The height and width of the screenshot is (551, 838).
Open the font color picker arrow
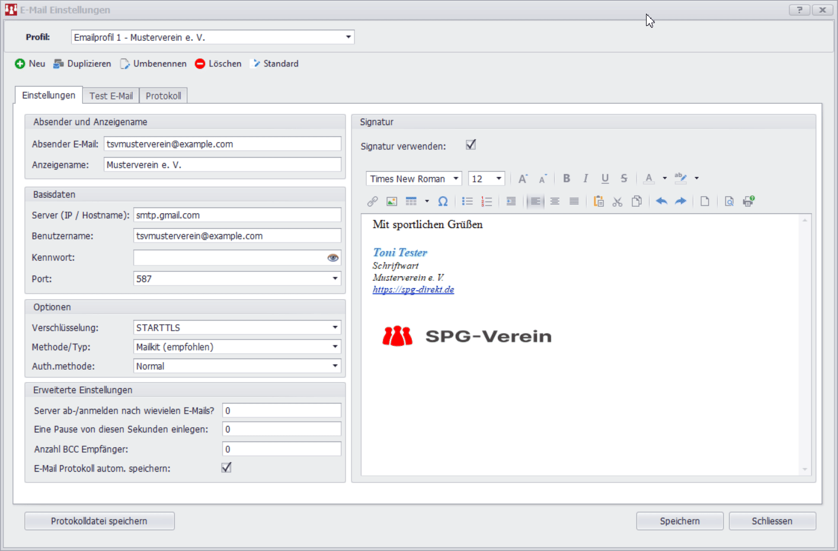click(x=664, y=178)
